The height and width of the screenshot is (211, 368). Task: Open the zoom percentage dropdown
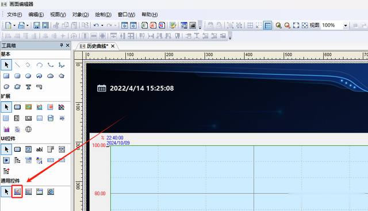346,25
